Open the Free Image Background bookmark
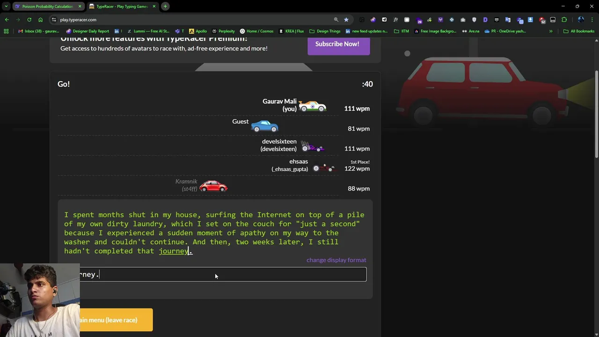Viewport: 599px width, 337px height. (435, 31)
